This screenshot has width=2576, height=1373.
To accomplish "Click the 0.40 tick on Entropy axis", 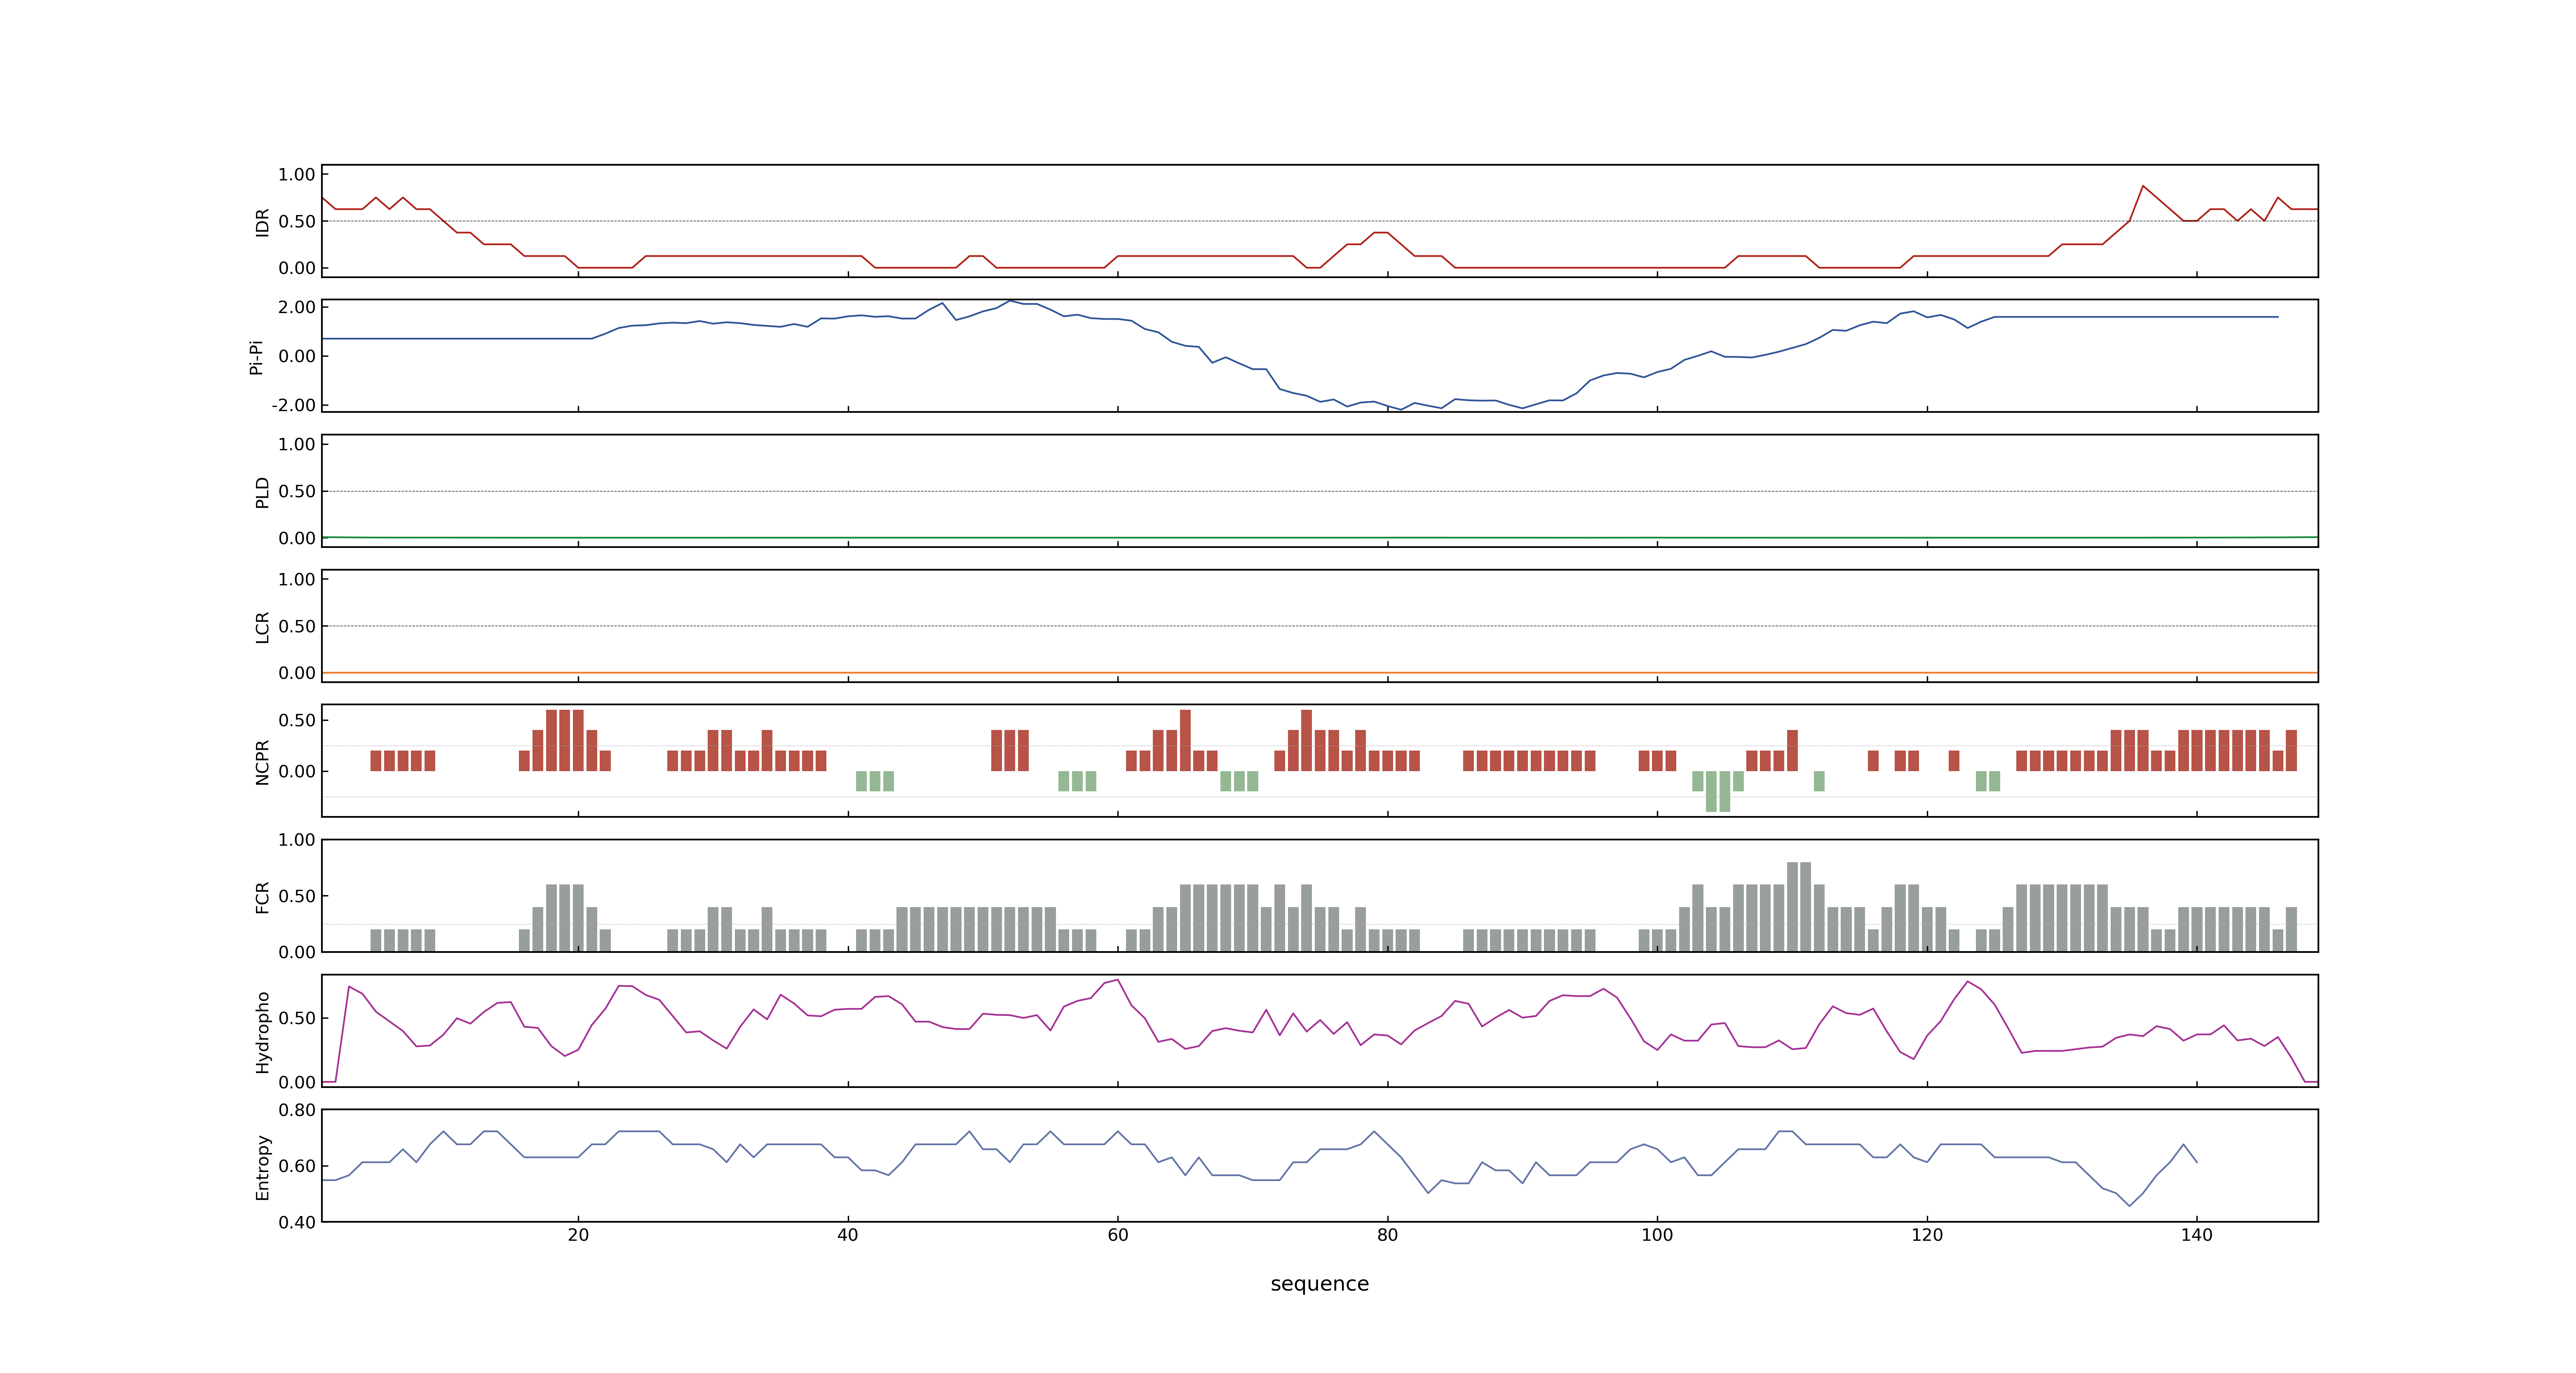I will click(297, 1222).
